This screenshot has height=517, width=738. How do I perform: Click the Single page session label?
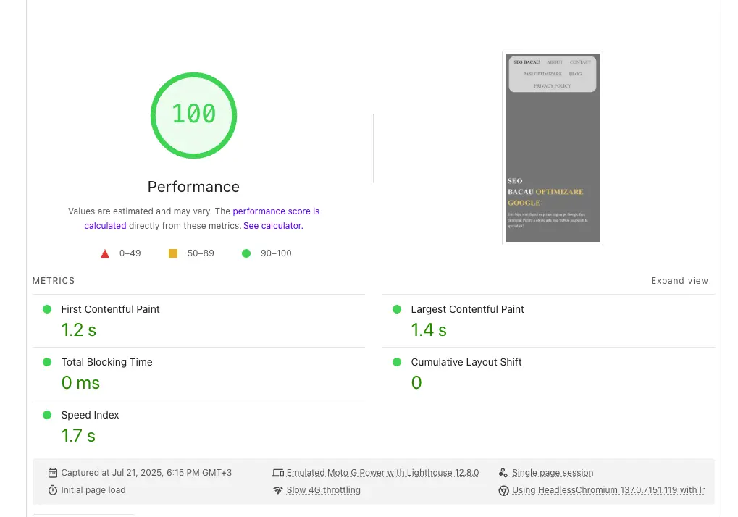[x=553, y=473]
